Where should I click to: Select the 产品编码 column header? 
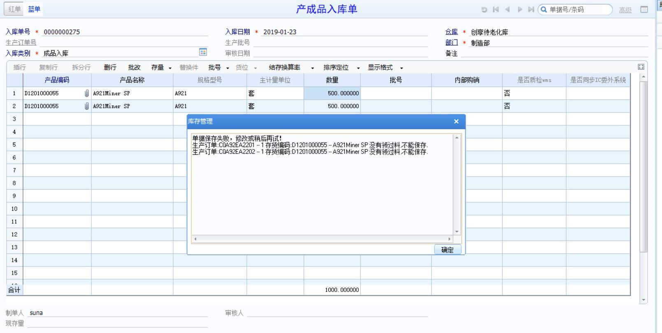click(x=57, y=80)
